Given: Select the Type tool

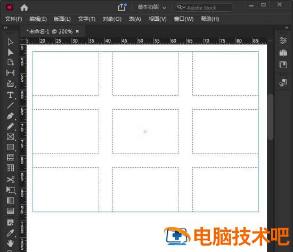Looking at the screenshot, I should pyautogui.click(x=11, y=95).
